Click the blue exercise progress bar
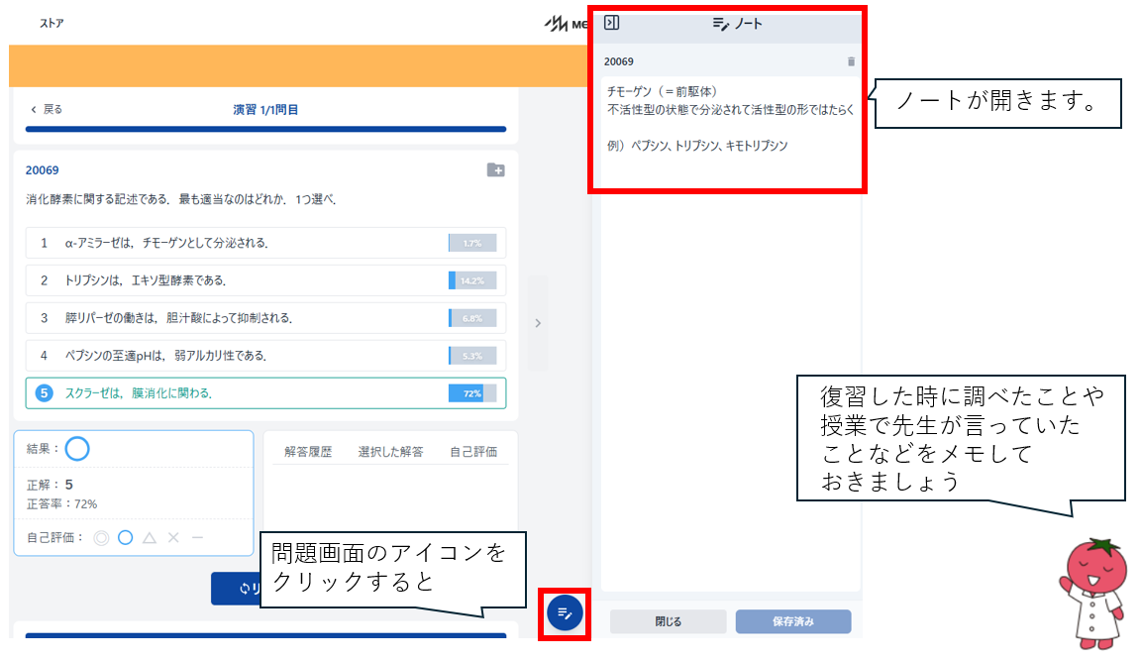Screen dimensions: 1141x661 265,129
